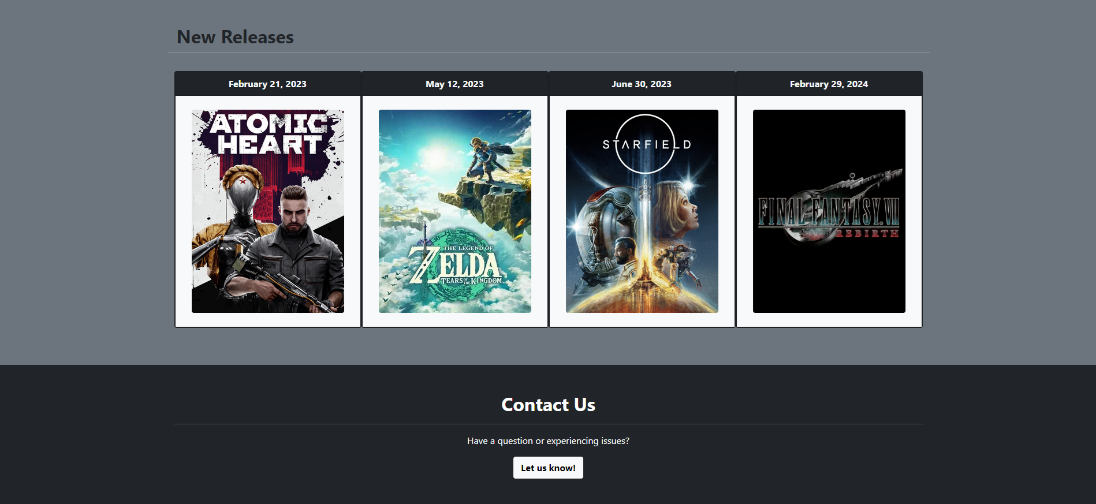Viewport: 1096px width, 504px height.
Task: Select the Zelda Tears of the Kingdom cover
Action: (x=455, y=211)
